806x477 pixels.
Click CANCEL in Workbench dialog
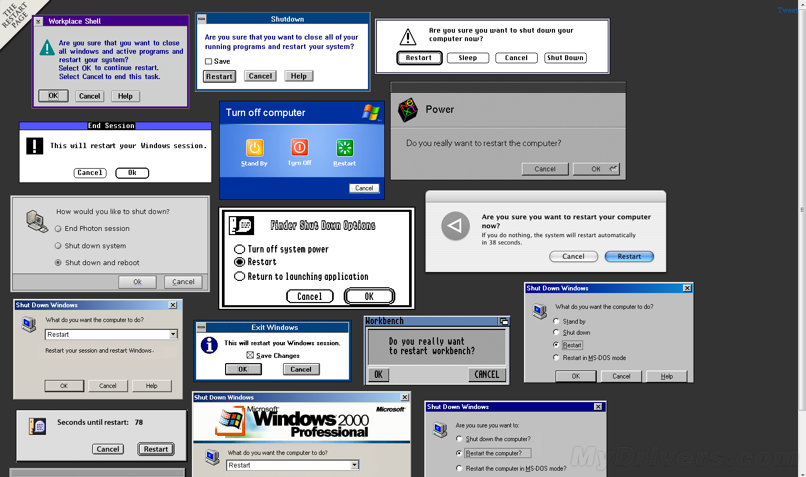pos(487,375)
